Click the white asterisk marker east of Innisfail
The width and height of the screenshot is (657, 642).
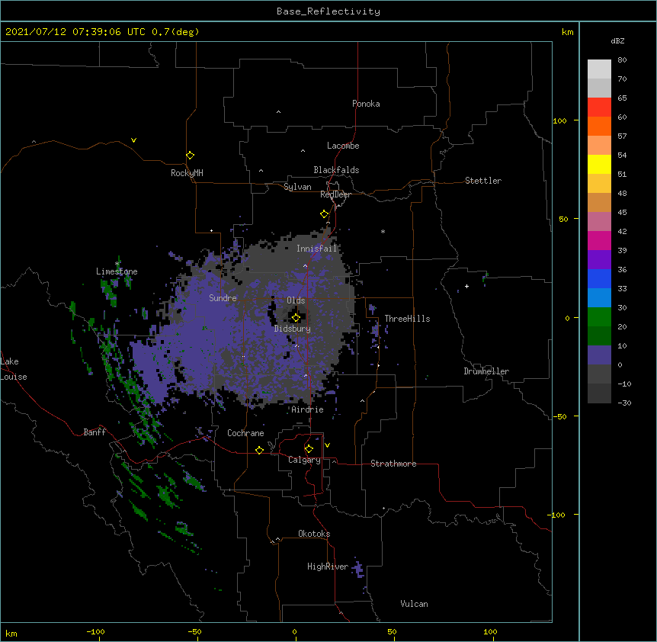[383, 231]
